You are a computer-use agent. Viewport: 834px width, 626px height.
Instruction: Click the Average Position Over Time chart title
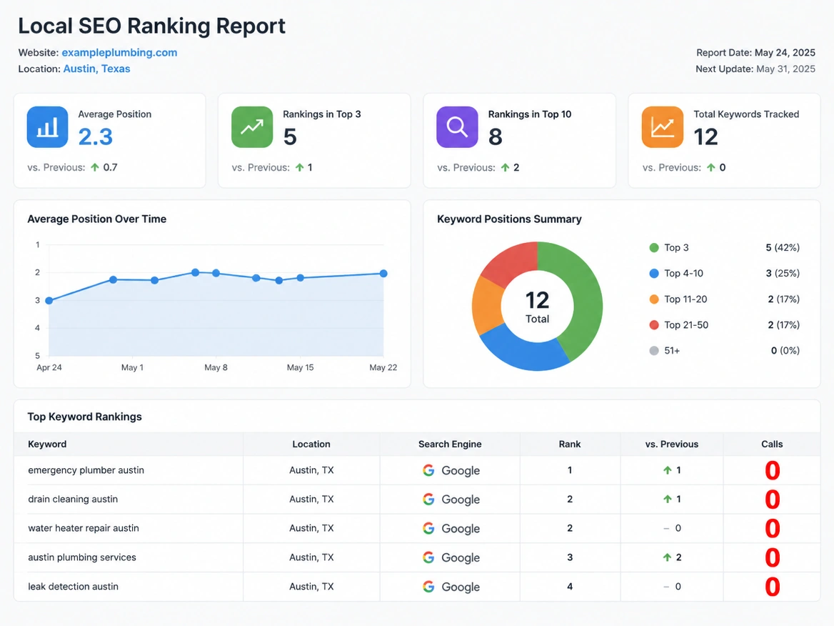(97, 219)
